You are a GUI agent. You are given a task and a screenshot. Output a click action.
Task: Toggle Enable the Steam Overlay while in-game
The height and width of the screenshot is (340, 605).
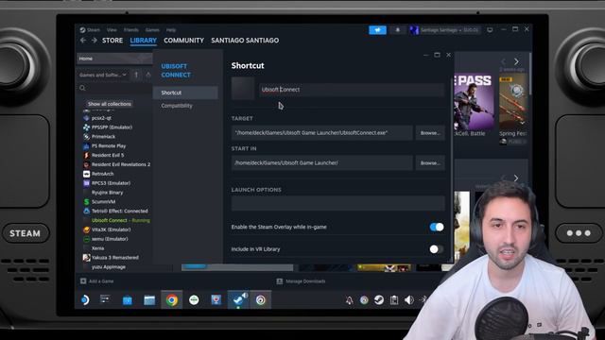pos(437,227)
